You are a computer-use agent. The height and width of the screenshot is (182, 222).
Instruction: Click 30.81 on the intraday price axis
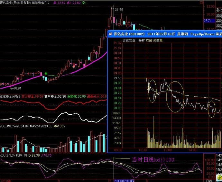pos(117,53)
